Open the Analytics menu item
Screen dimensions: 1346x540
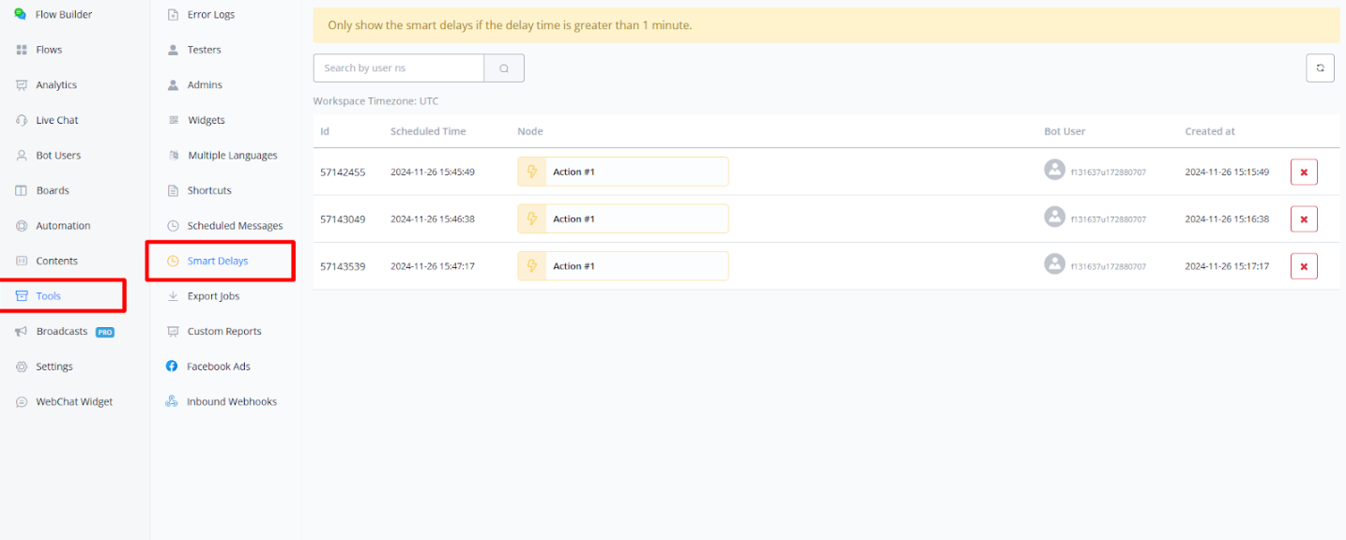point(56,85)
